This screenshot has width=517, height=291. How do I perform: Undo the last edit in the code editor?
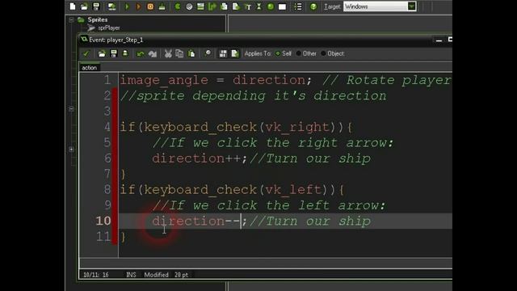pyautogui.click(x=141, y=53)
